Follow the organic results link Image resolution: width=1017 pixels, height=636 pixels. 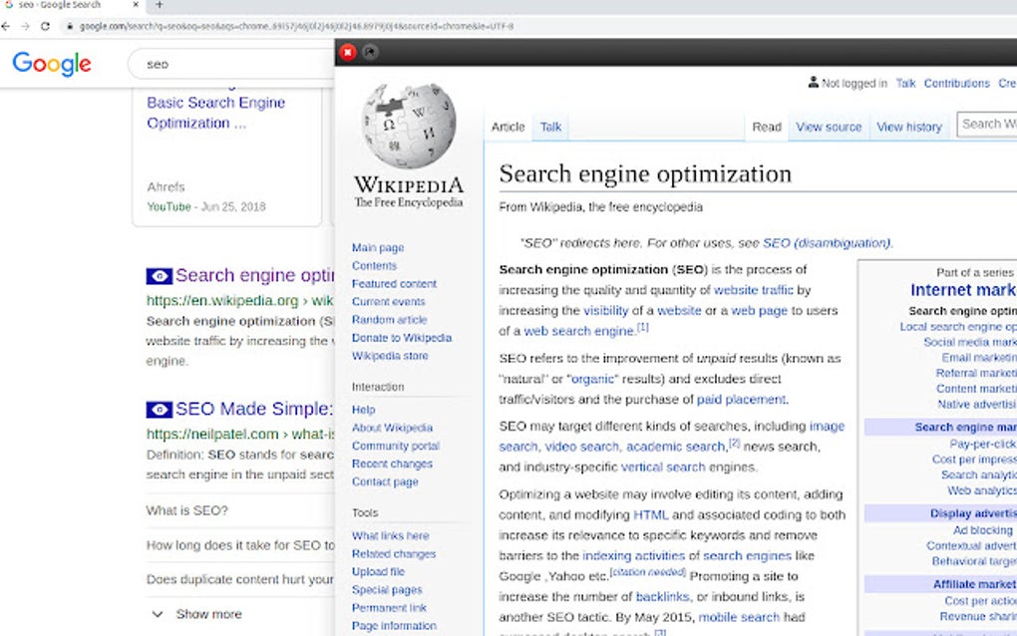[592, 379]
